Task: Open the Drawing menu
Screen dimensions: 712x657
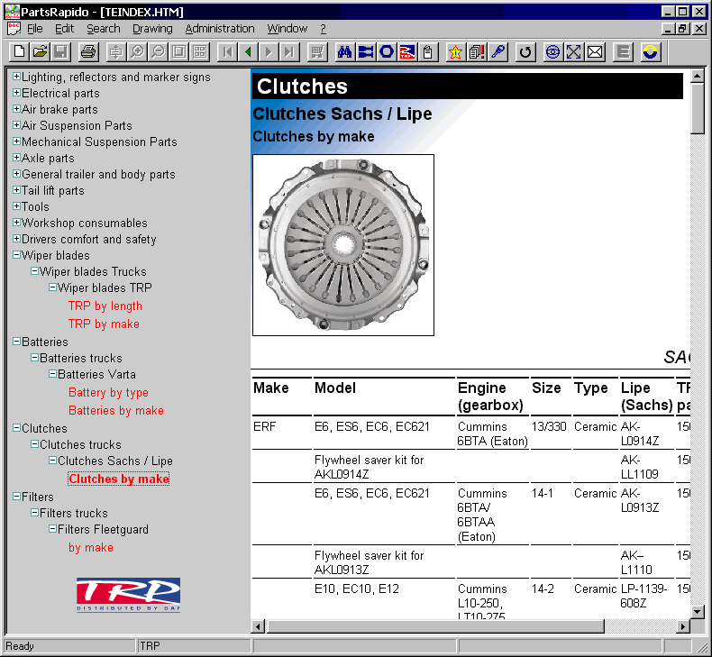Action: 152,29
